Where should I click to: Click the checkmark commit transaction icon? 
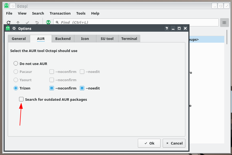(27, 22)
